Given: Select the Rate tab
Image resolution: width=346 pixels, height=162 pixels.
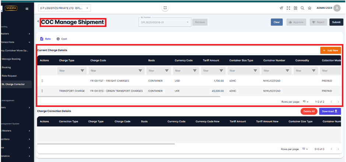Looking at the screenshot, I should pyautogui.click(x=46, y=39).
